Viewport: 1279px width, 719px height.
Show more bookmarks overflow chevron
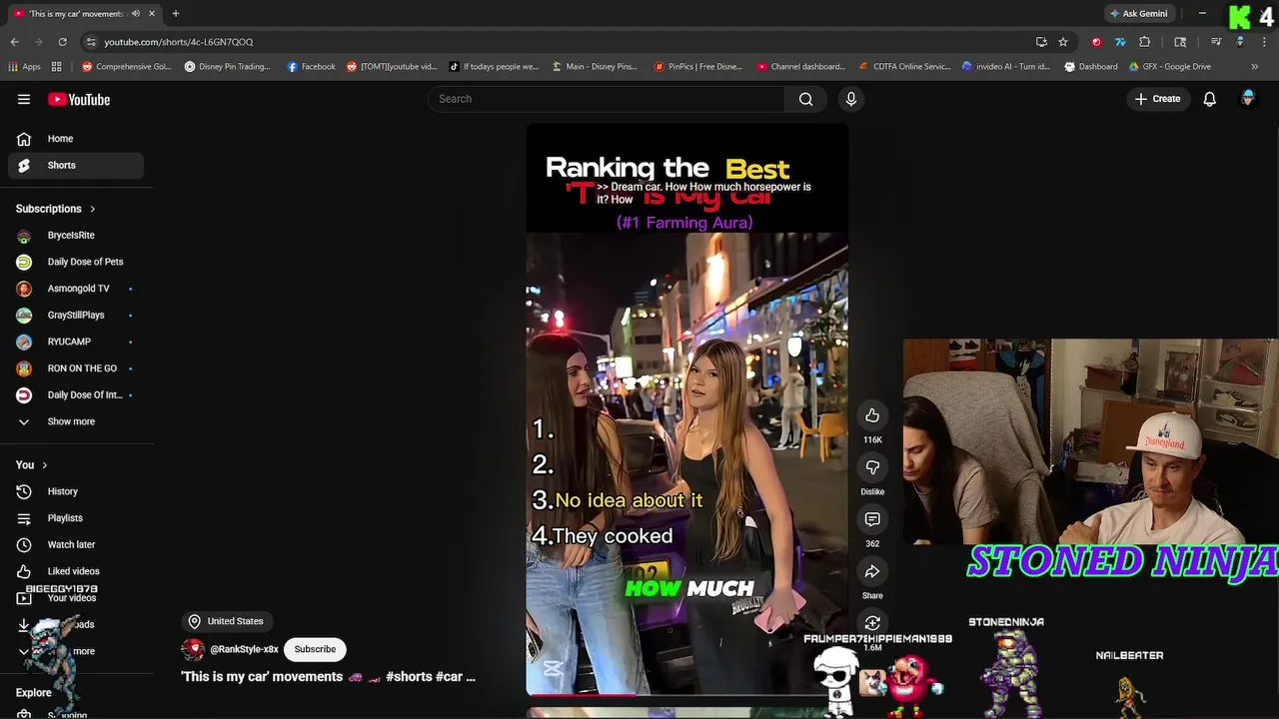(x=1254, y=67)
